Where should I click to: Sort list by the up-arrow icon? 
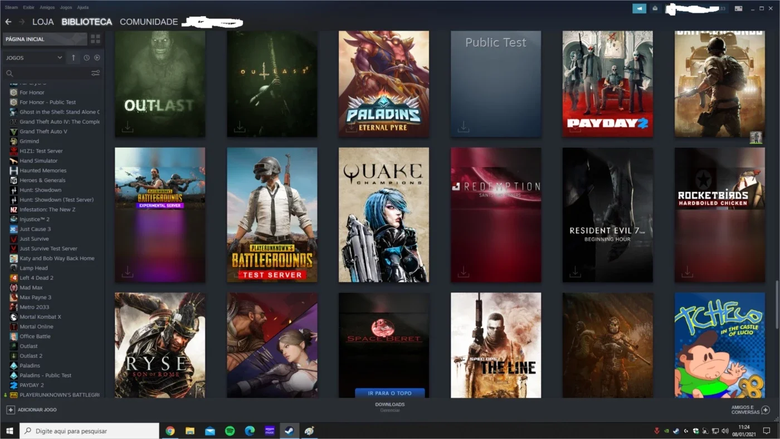tap(73, 57)
